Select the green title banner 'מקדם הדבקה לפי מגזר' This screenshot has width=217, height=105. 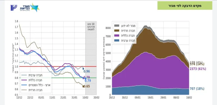pos(185,6)
